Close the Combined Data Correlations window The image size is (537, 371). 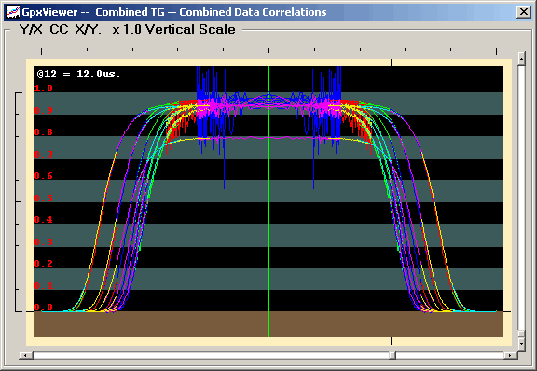click(524, 12)
